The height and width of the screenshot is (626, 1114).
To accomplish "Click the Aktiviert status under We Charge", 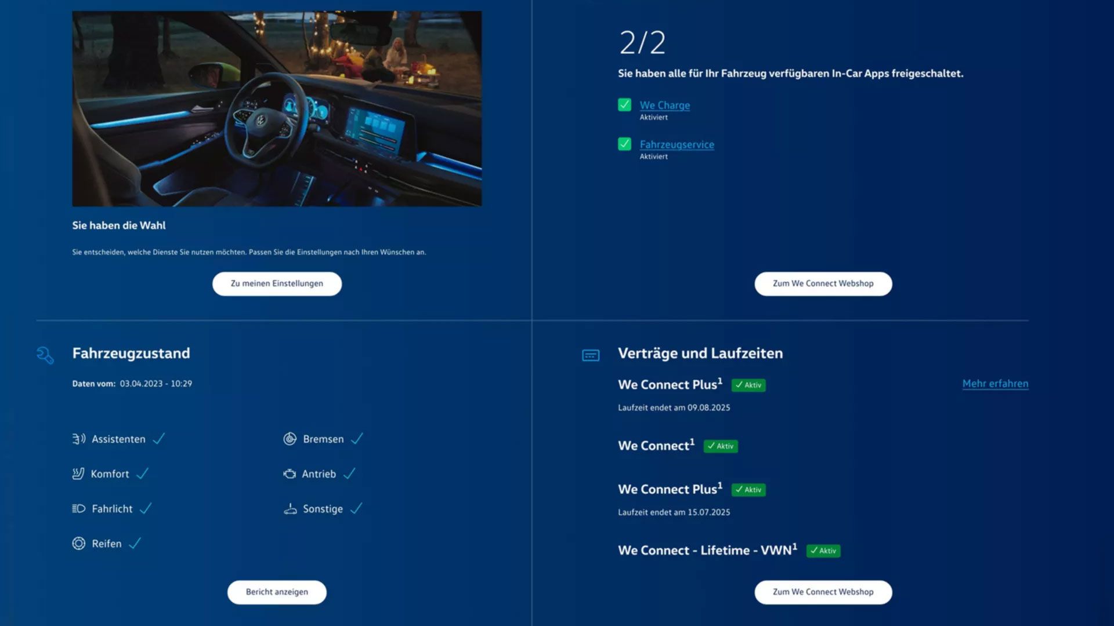I will click(653, 117).
